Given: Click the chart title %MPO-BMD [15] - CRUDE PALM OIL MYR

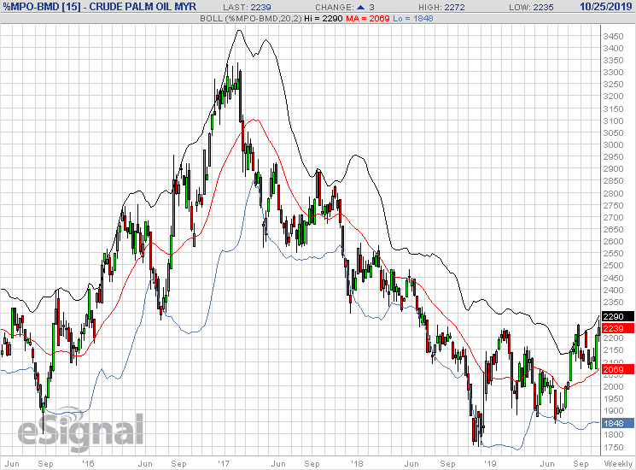Looking at the screenshot, I should pyautogui.click(x=99, y=7).
